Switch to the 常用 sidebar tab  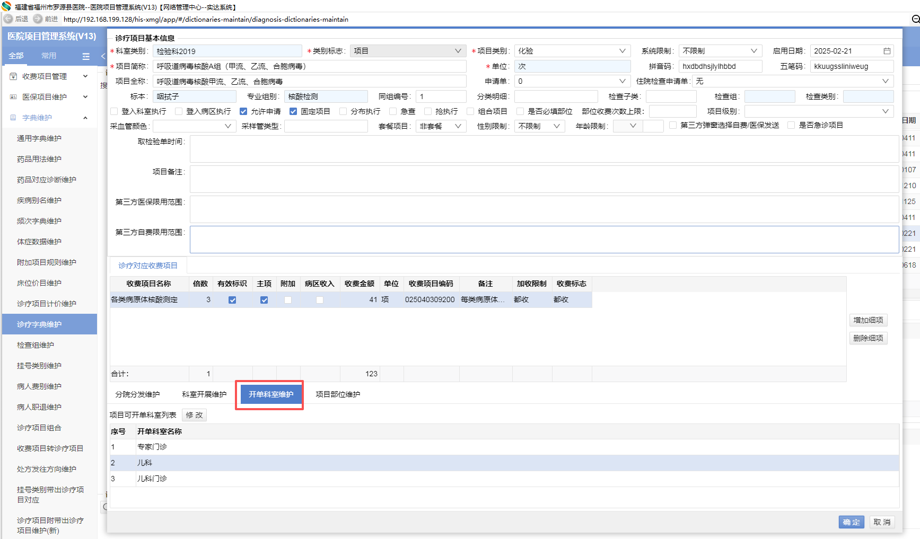[x=49, y=56]
